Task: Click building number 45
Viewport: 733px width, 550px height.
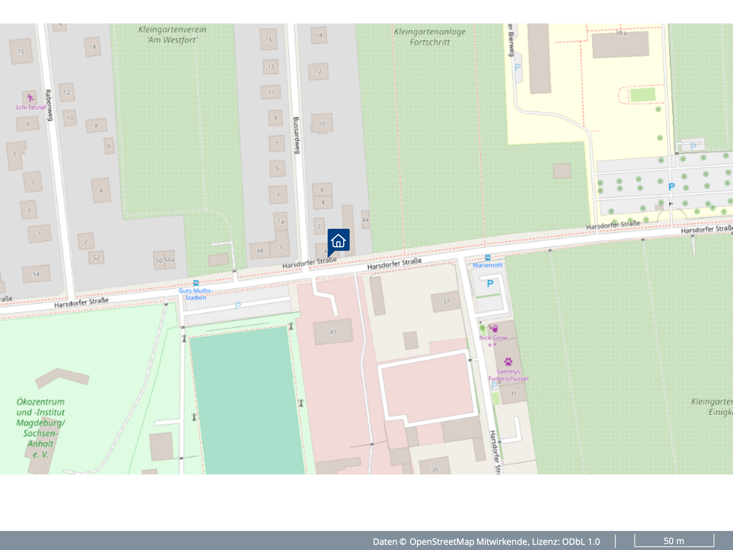Action: 333,332
